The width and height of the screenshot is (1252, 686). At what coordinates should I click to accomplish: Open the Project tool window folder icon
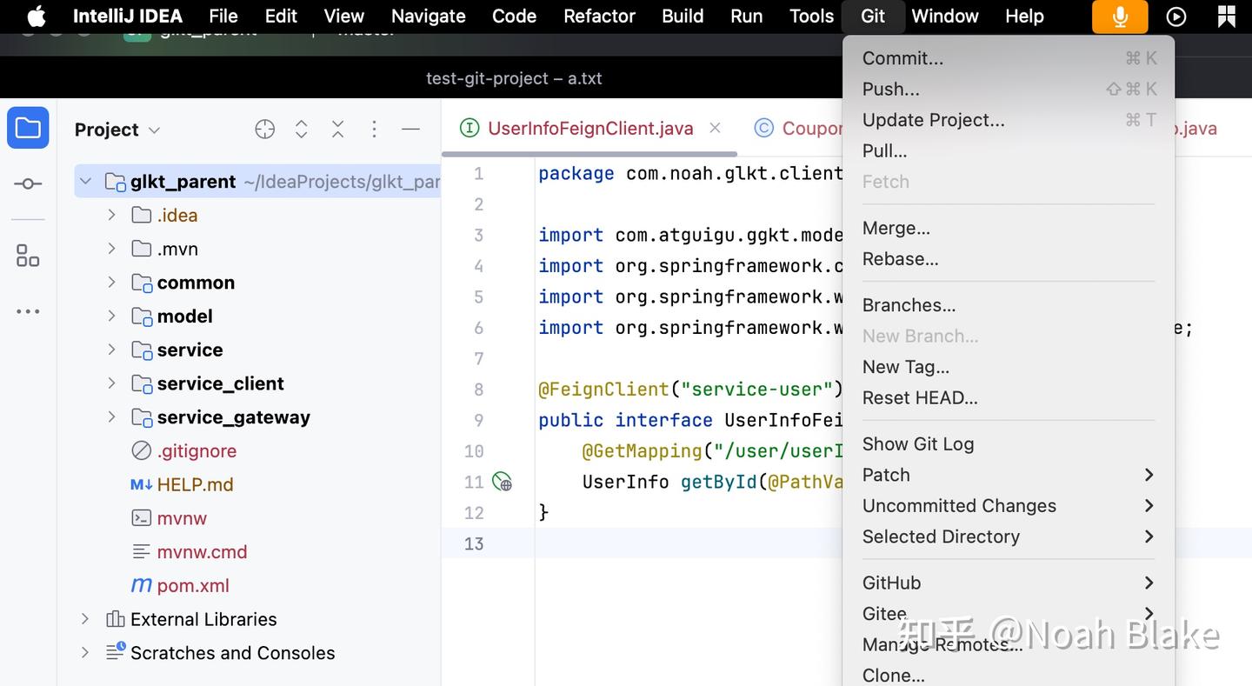28,129
